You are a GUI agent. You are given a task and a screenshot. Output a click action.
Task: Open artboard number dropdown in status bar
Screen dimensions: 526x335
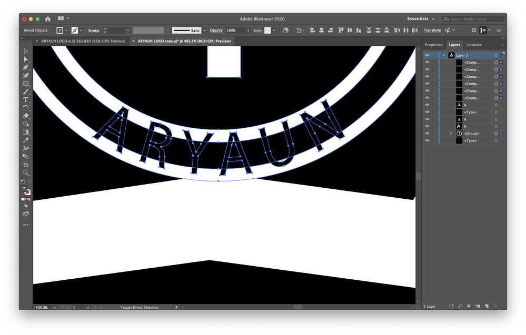coord(88,307)
